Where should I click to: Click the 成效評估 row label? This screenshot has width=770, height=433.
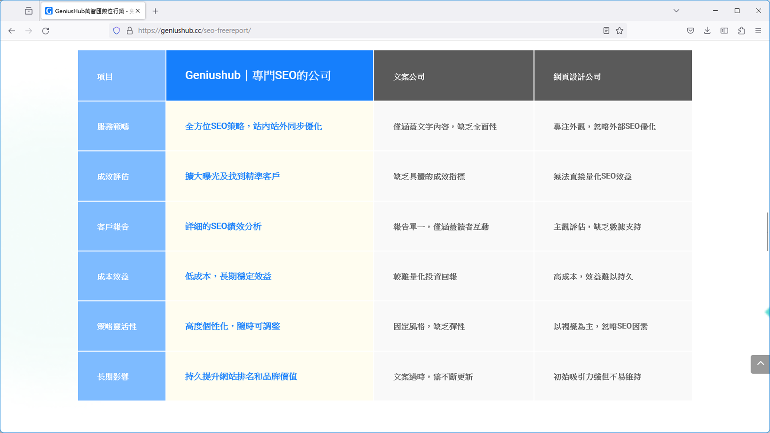(x=122, y=176)
